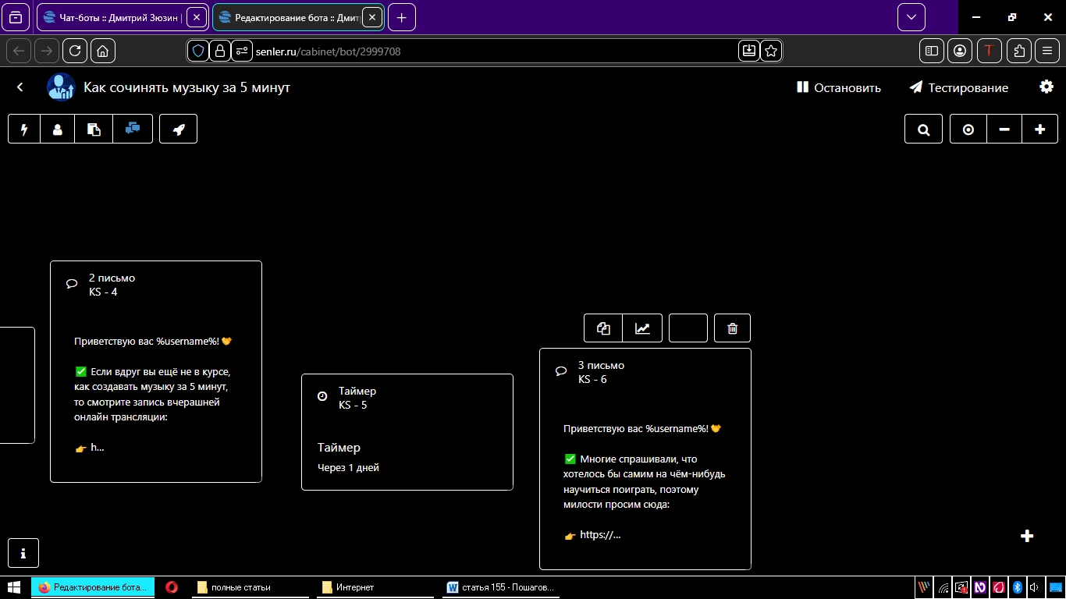The width and height of the screenshot is (1066, 599).
Task: Click the center view target icon
Action: coord(968,130)
